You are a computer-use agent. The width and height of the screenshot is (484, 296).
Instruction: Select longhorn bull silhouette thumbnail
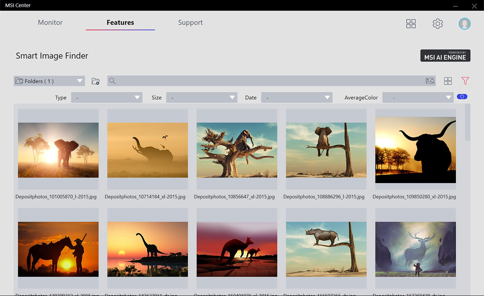point(415,150)
